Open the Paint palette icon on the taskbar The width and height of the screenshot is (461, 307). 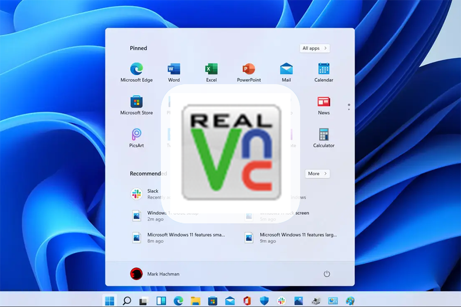[x=350, y=301]
